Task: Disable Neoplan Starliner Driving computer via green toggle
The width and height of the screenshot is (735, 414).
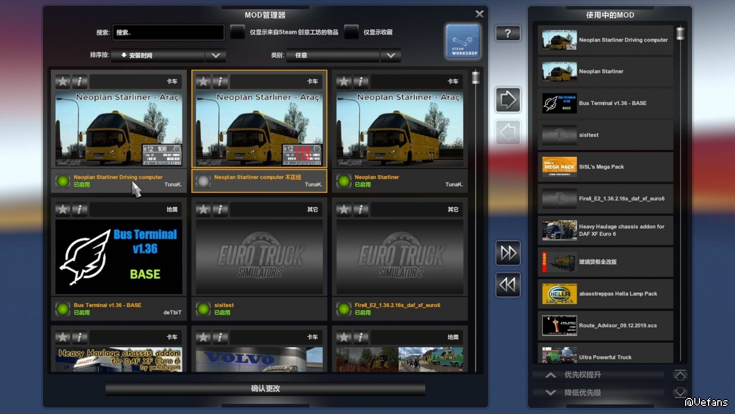Action: point(63,181)
